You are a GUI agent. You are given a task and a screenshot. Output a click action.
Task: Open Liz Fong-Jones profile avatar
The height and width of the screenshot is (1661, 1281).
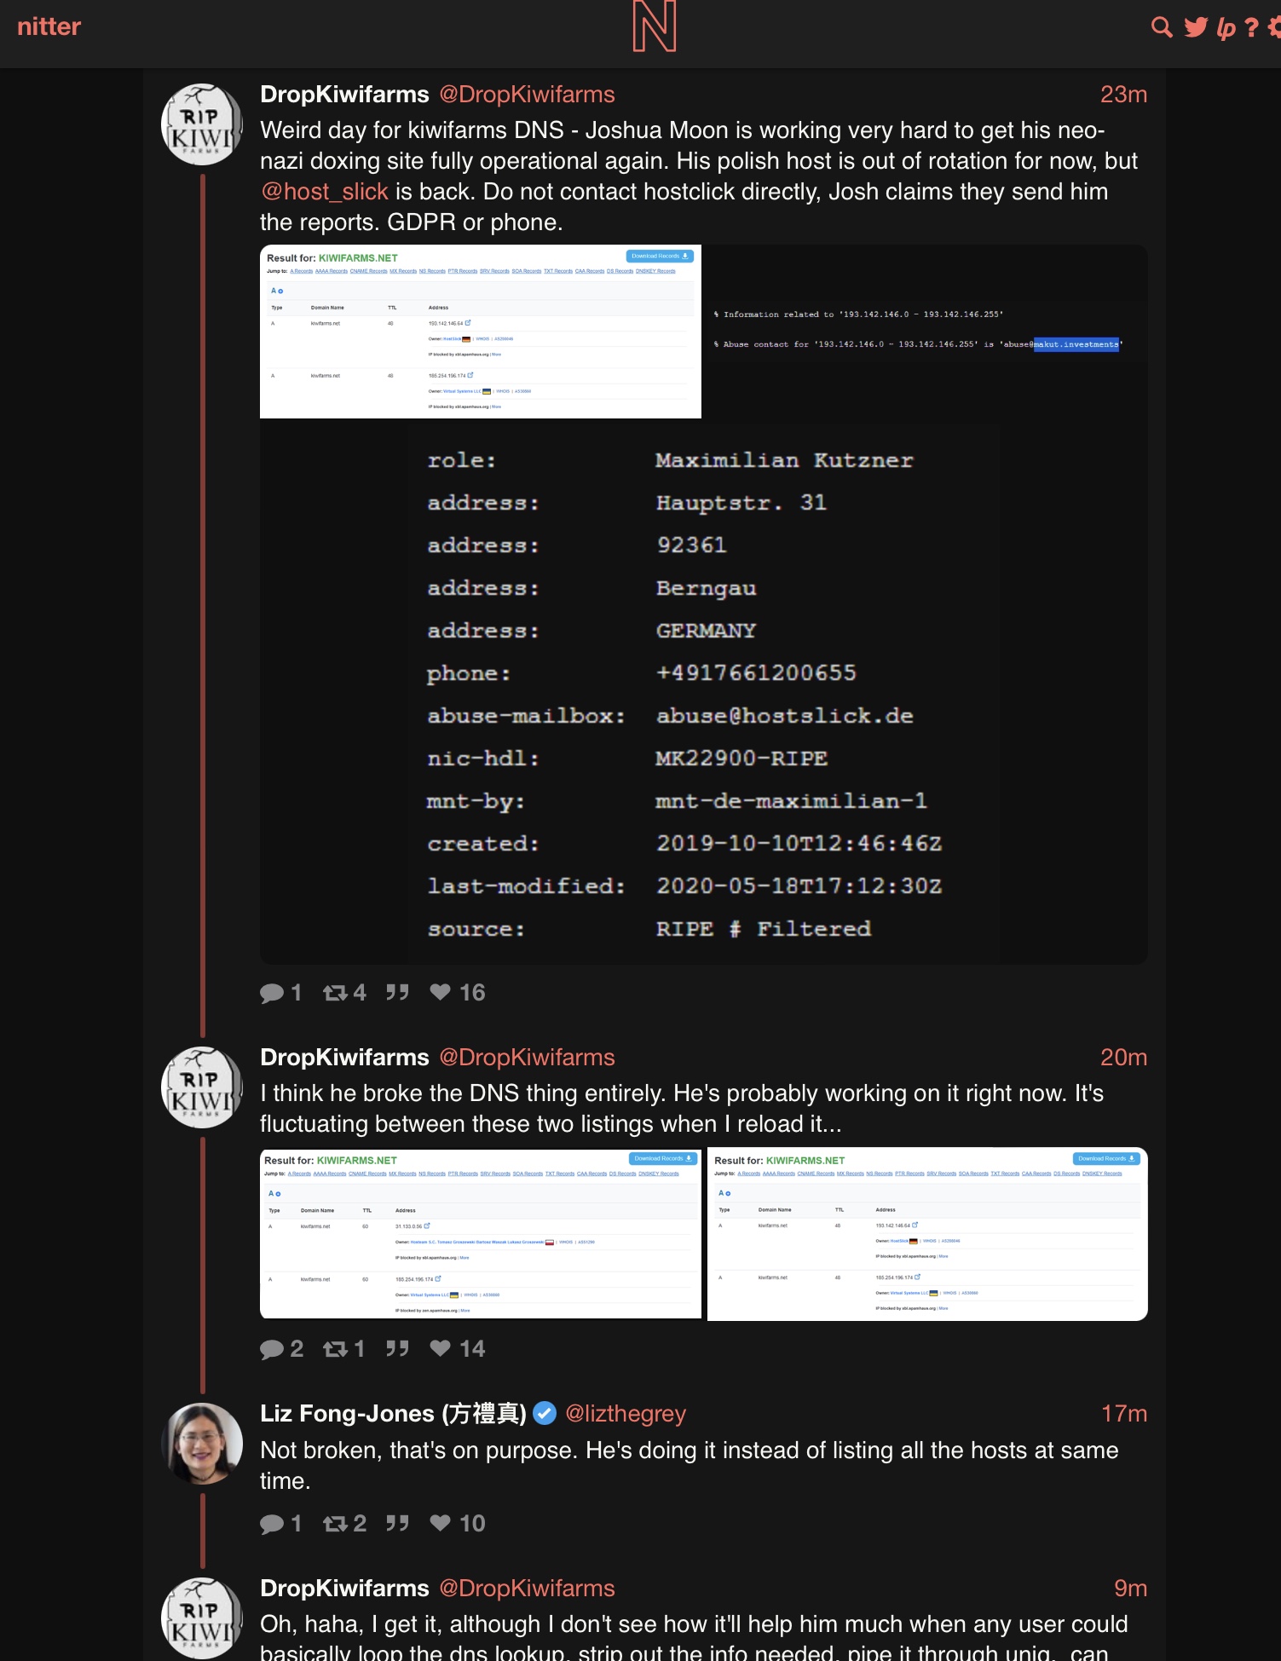pos(202,1444)
